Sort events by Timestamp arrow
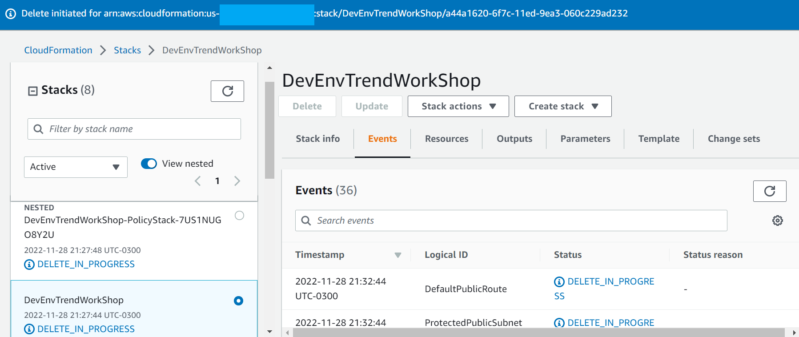The width and height of the screenshot is (799, 337). click(x=398, y=255)
